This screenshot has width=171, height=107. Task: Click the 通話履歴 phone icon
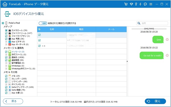click(x=10, y=60)
